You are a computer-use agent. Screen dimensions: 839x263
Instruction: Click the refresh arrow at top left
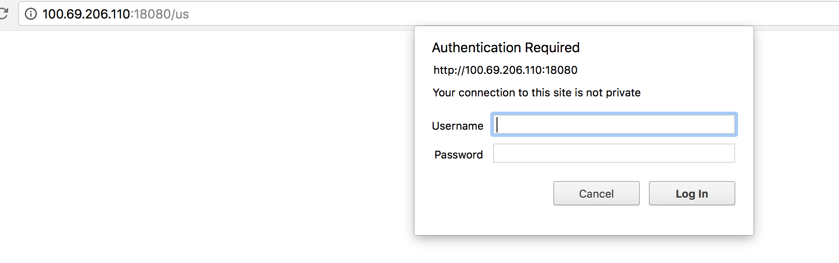point(4,14)
